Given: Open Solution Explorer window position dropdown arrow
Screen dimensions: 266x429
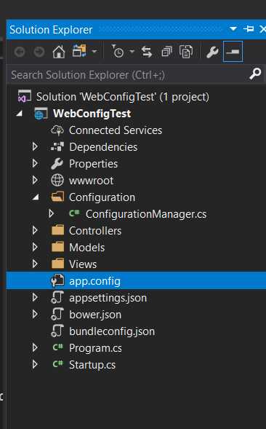Looking at the screenshot, I should point(233,28).
